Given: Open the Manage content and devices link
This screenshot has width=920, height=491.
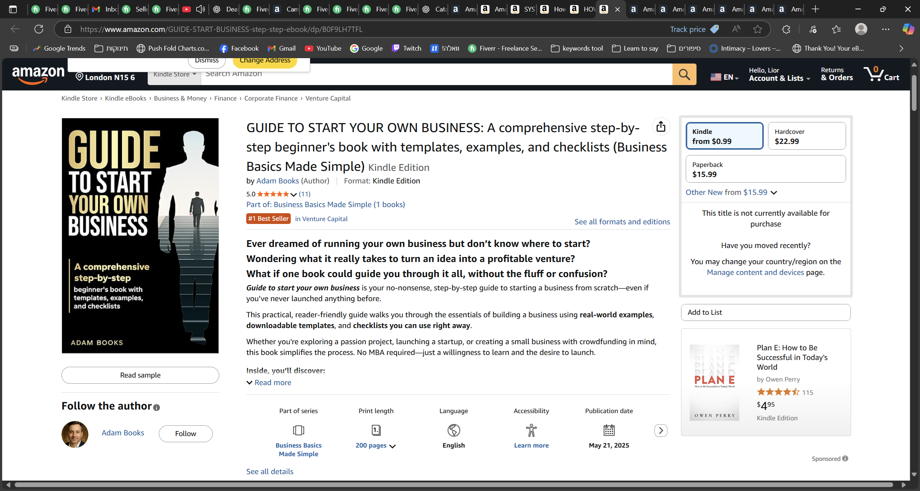Looking at the screenshot, I should (755, 272).
